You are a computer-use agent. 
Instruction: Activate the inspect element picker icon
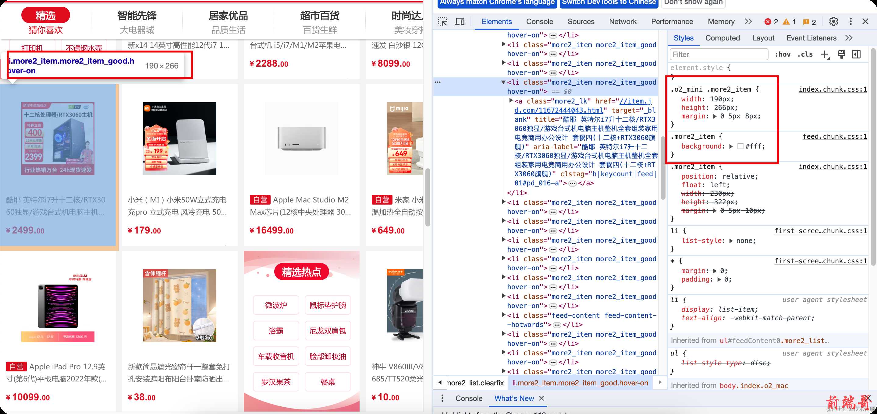(442, 22)
